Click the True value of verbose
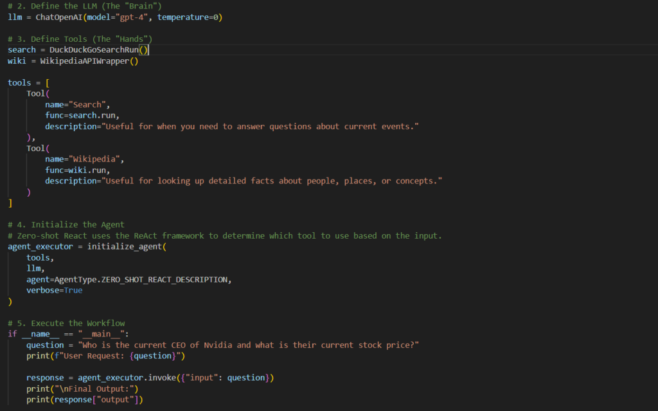The height and width of the screenshot is (411, 658). pyautogui.click(x=73, y=290)
